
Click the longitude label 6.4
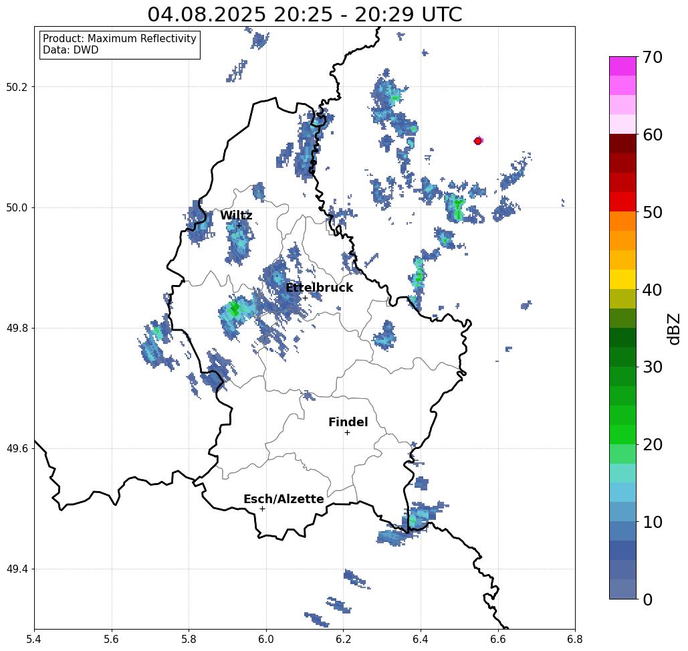tap(421, 639)
